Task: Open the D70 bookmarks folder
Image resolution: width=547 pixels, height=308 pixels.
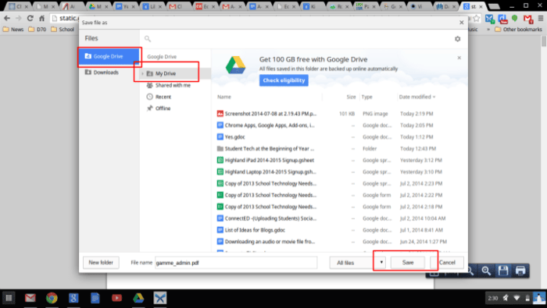Action: coord(37,30)
